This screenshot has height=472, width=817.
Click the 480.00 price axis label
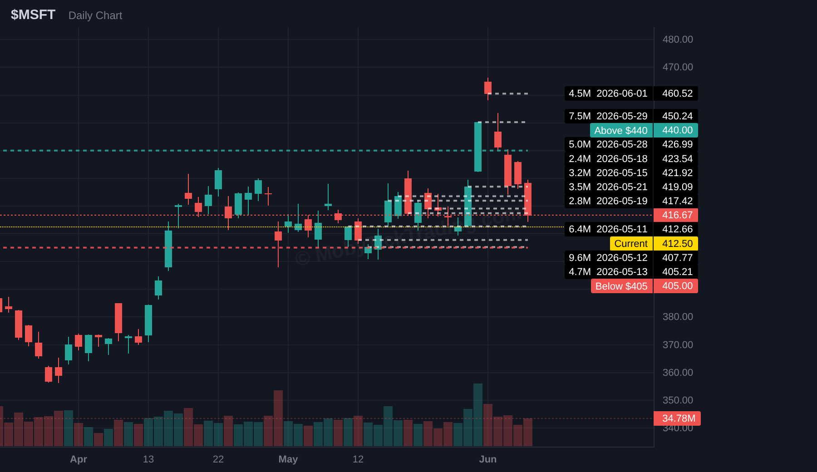click(678, 39)
